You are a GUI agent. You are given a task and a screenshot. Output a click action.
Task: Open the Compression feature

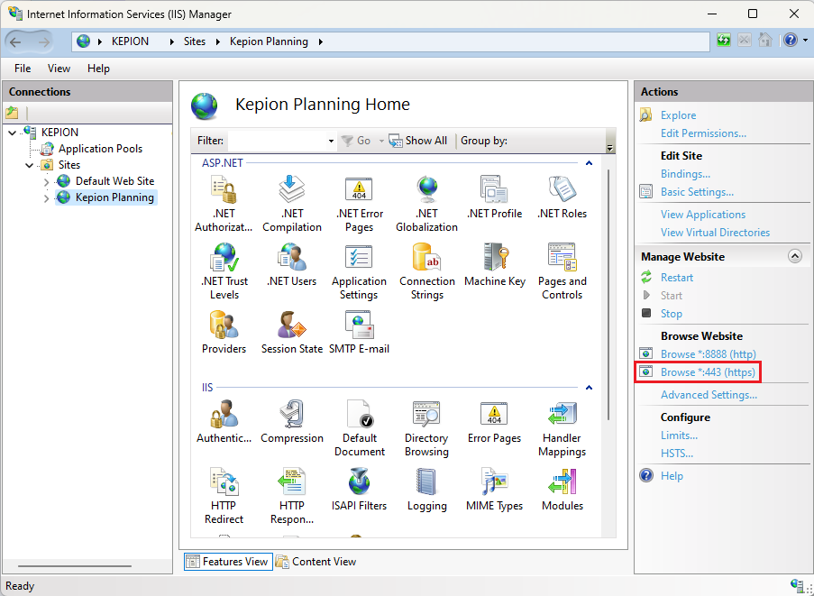click(292, 422)
